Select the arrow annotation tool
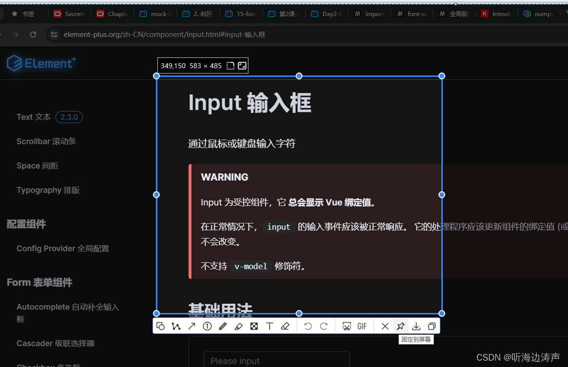The width and height of the screenshot is (568, 367). [191, 326]
